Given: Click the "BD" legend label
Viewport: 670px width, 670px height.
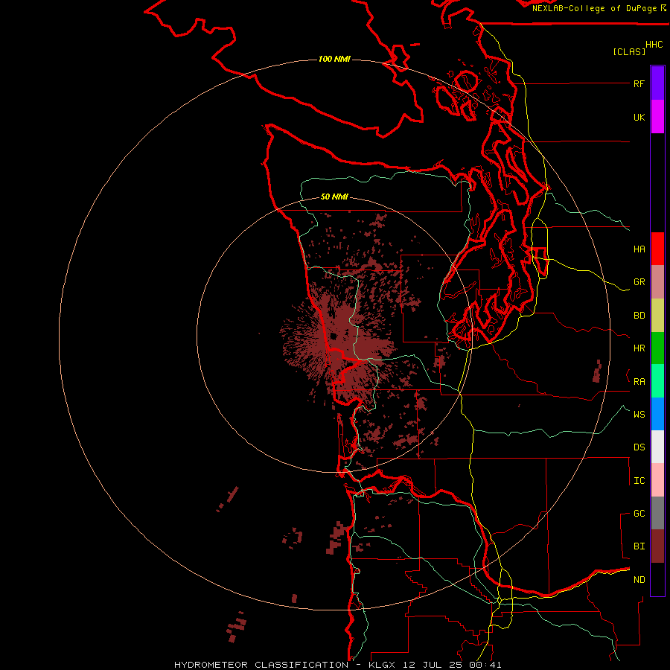Looking at the screenshot, I should click(639, 316).
